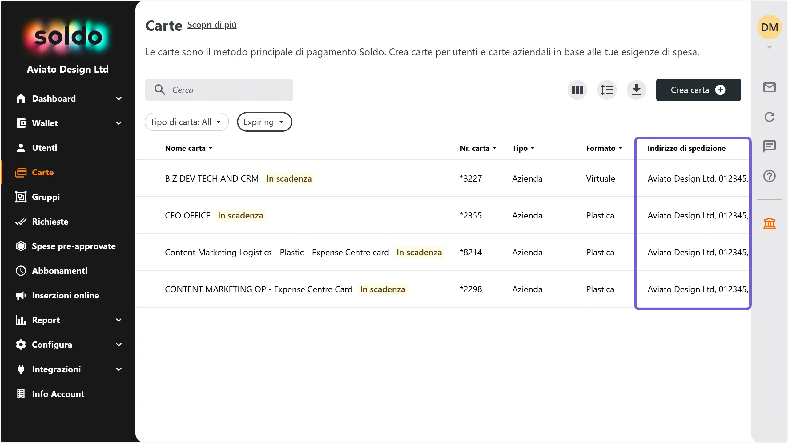Click the Gruppi groups icon
This screenshot has height=443, width=788.
click(x=21, y=197)
